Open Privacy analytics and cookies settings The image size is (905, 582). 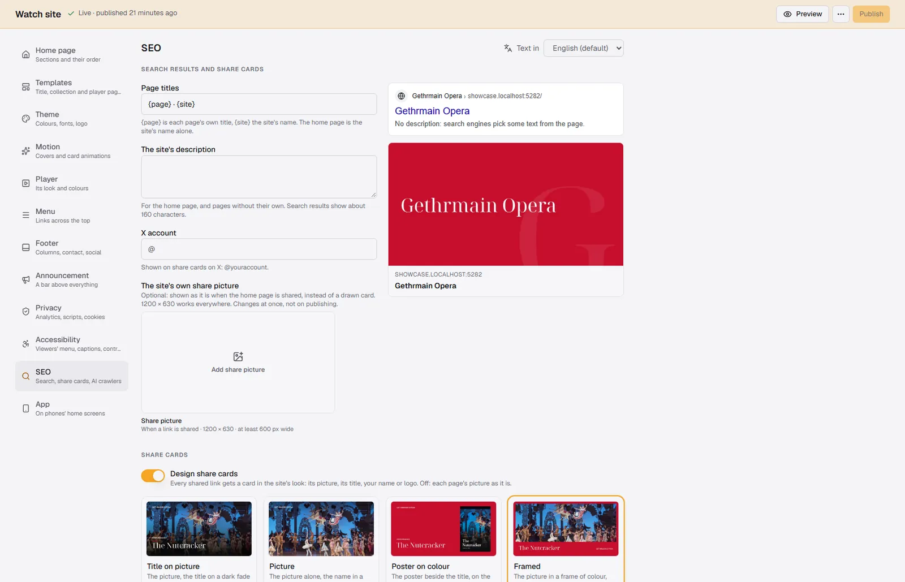coord(72,312)
